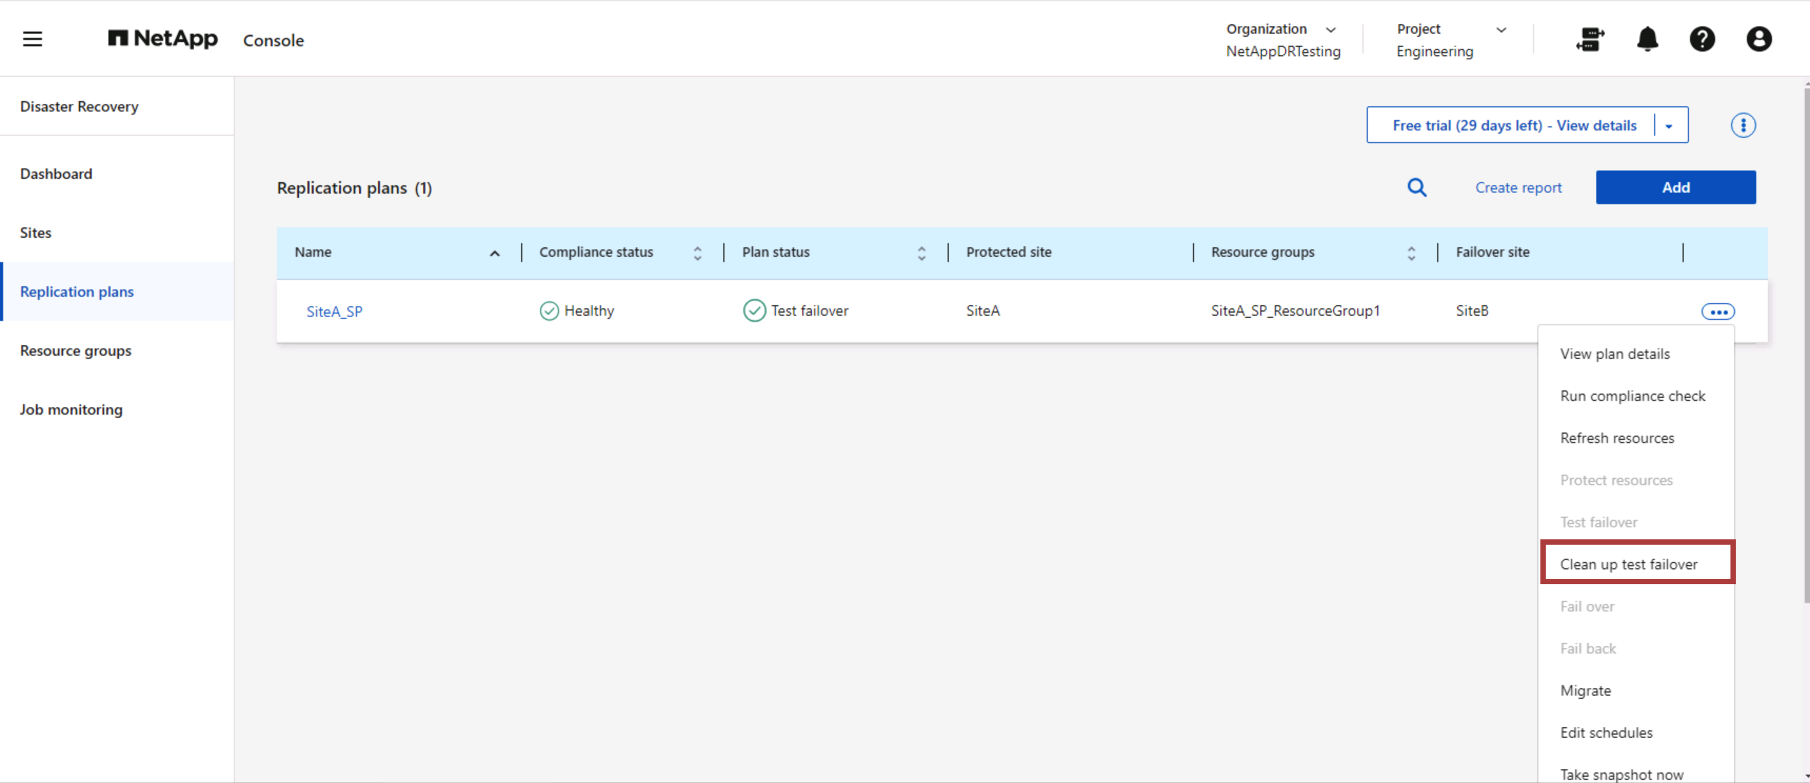The height and width of the screenshot is (783, 1810).
Task: Open the Organization dropdown
Action: pos(1331,29)
